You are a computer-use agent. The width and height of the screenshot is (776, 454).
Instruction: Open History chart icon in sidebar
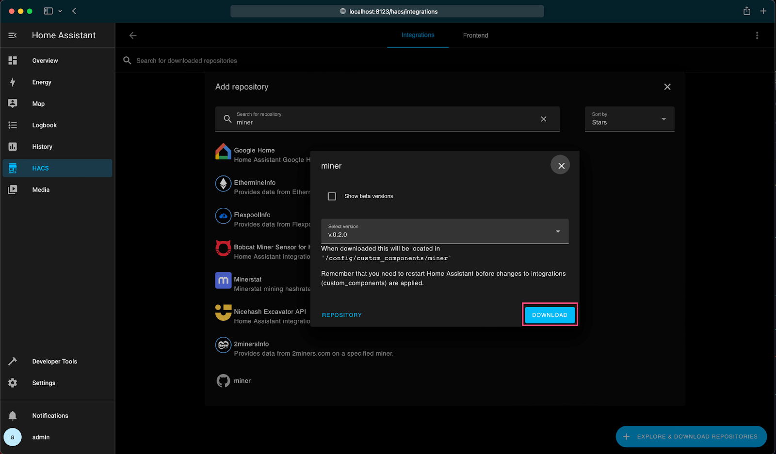13,146
